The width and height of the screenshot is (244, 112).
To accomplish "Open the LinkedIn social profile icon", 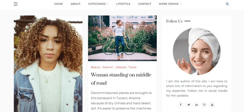I will pyautogui.click(x=196, y=105).
